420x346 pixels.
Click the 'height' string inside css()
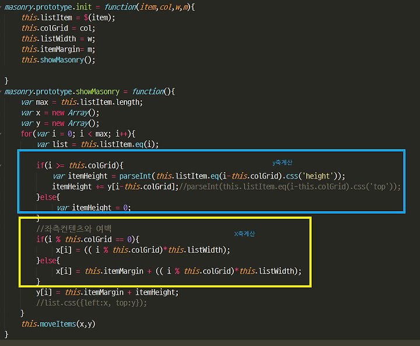tap(318, 176)
